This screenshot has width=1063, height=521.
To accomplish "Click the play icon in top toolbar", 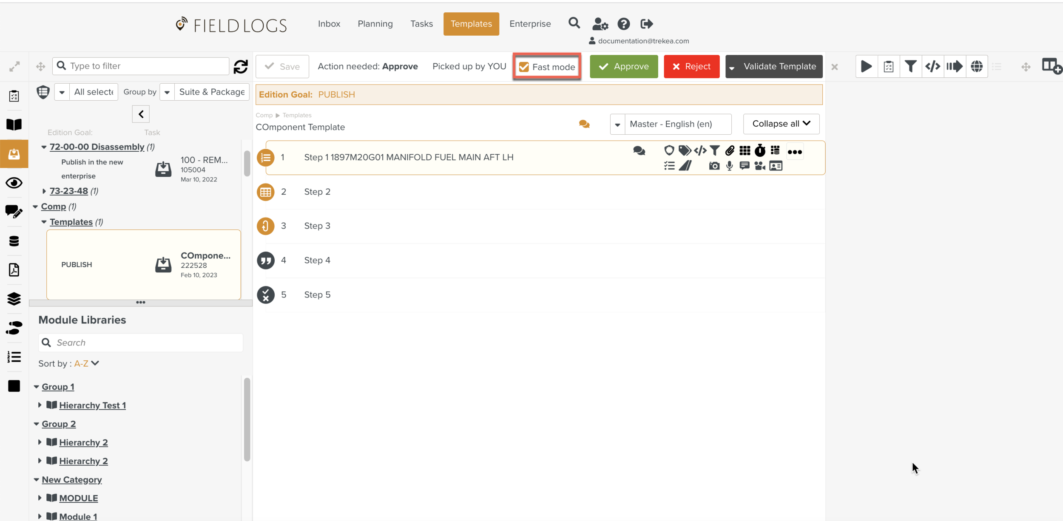I will [x=866, y=66].
